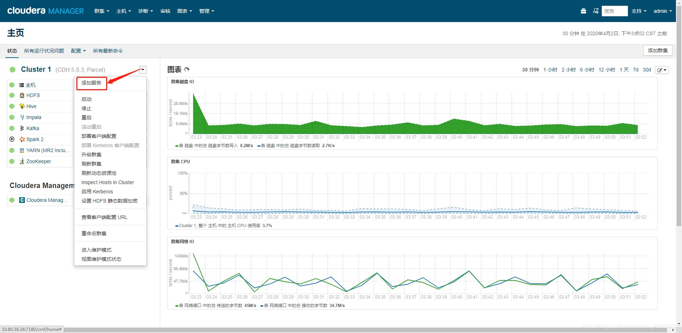Screen dimensions: 682x333
Task: Click the Cloudera Manager logo
Action: [45, 11]
